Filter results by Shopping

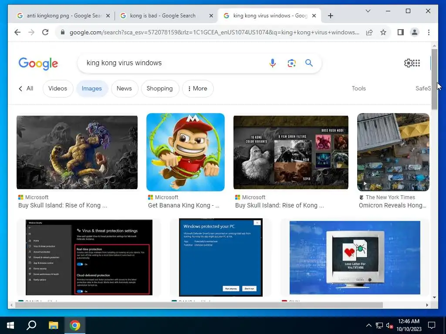159,89
